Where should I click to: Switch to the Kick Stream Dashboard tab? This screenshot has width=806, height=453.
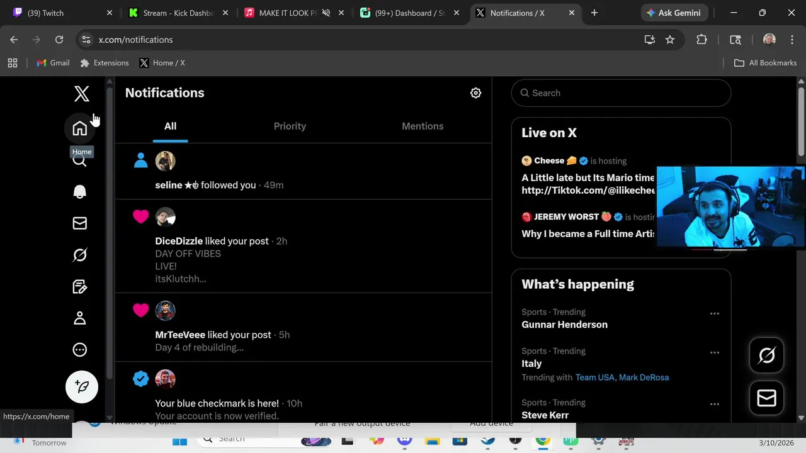point(178,13)
